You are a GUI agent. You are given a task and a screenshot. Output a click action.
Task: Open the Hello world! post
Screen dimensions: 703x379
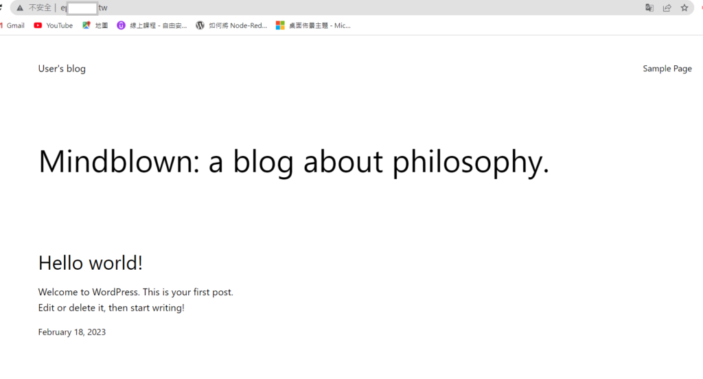[x=91, y=262]
